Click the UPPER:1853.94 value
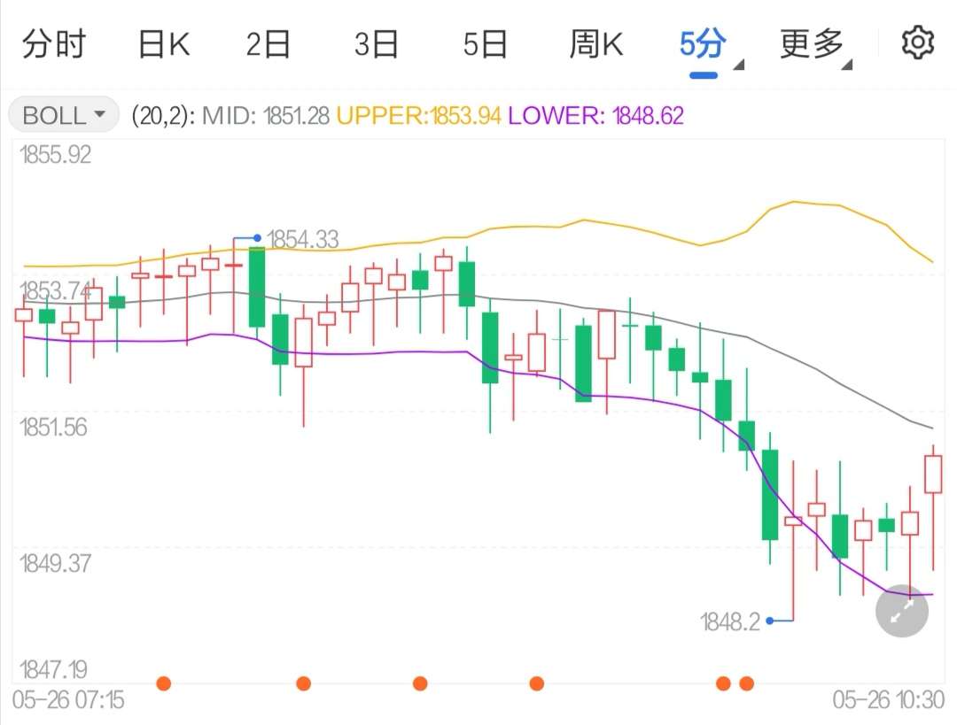The width and height of the screenshot is (957, 725). (x=418, y=115)
